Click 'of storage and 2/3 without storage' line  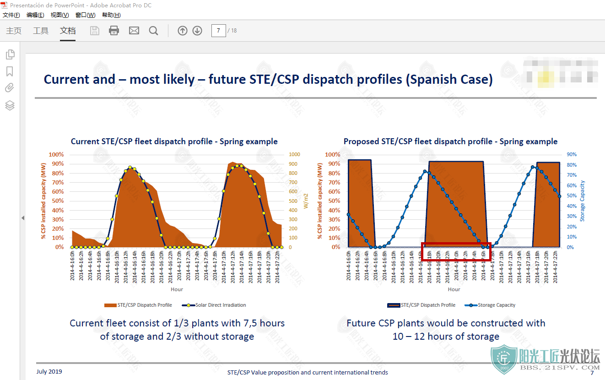[177, 337]
